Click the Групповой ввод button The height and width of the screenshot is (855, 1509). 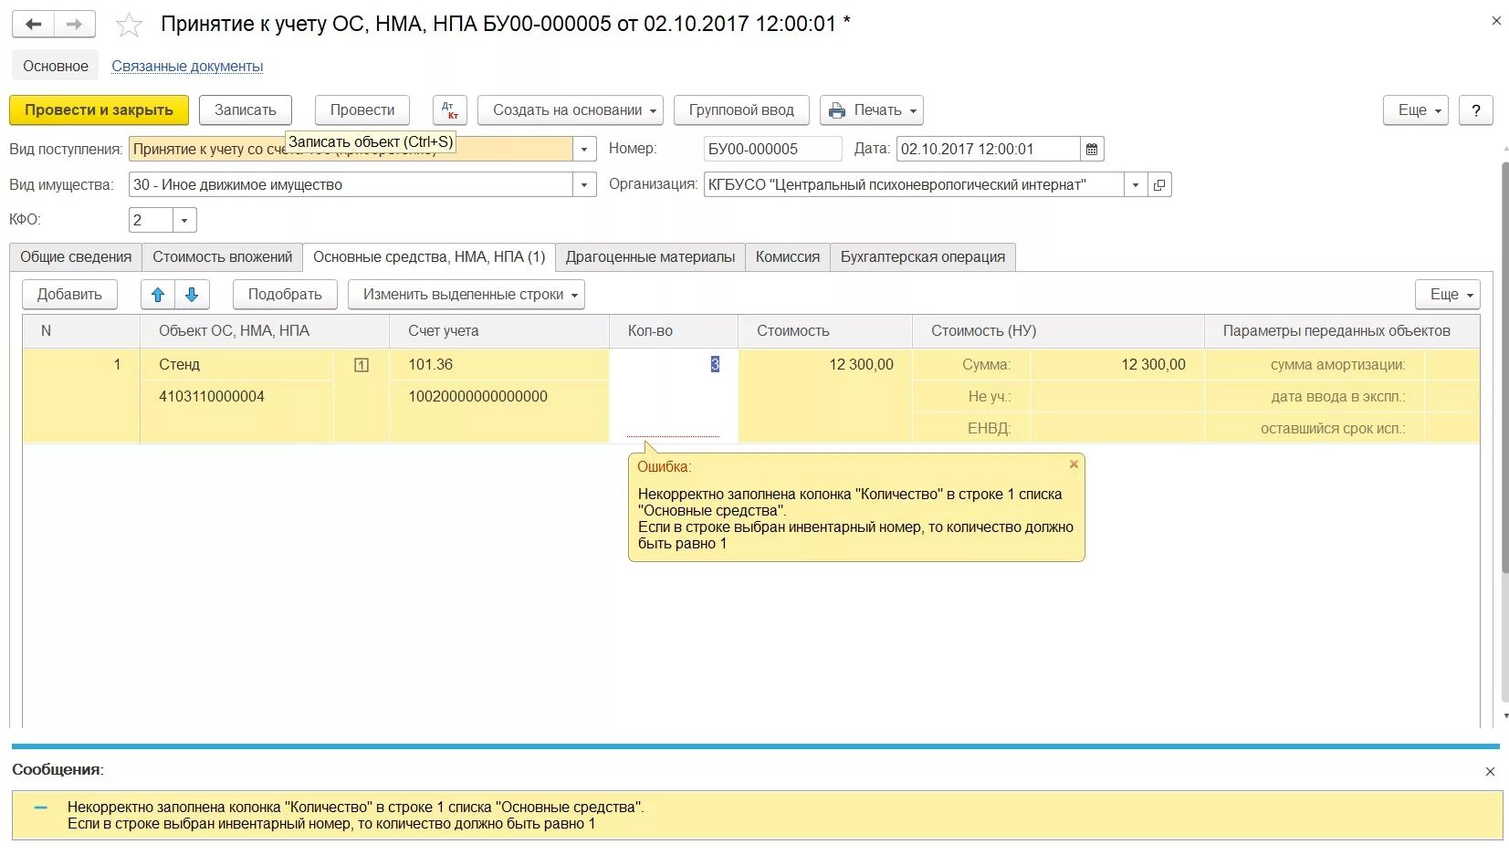741,110
